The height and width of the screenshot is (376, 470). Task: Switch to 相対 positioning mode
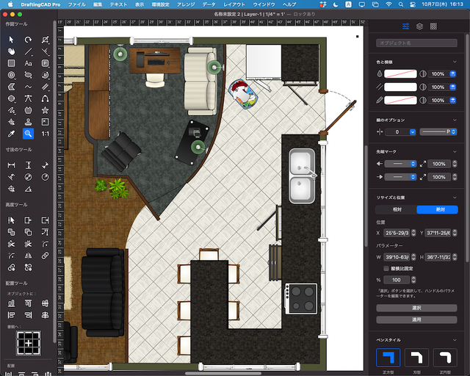[396, 209]
